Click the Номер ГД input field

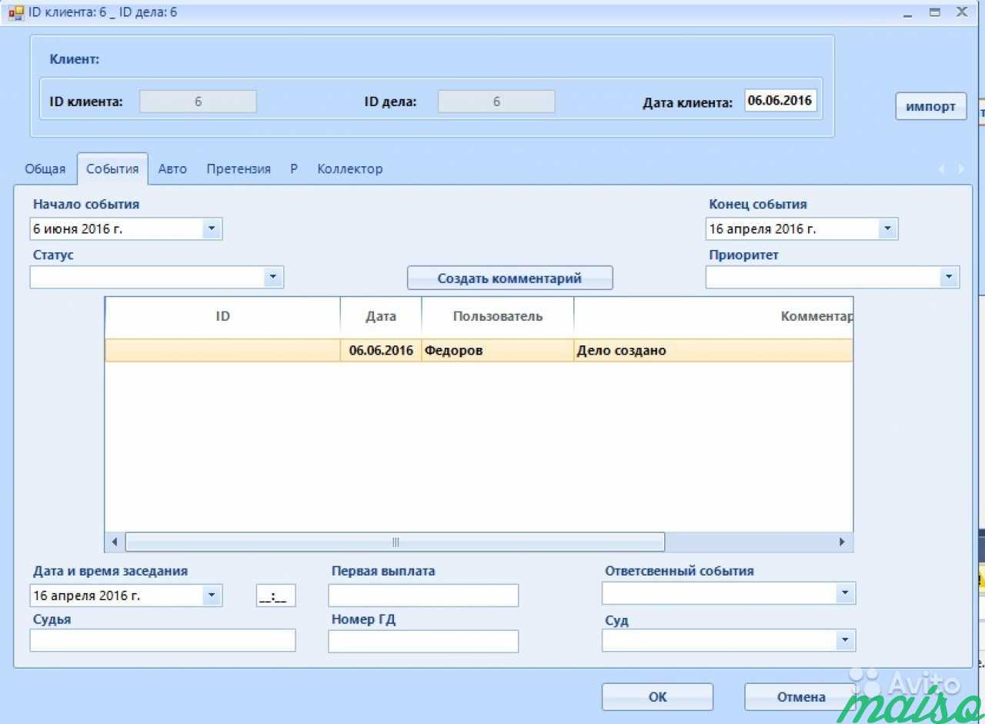(x=423, y=641)
